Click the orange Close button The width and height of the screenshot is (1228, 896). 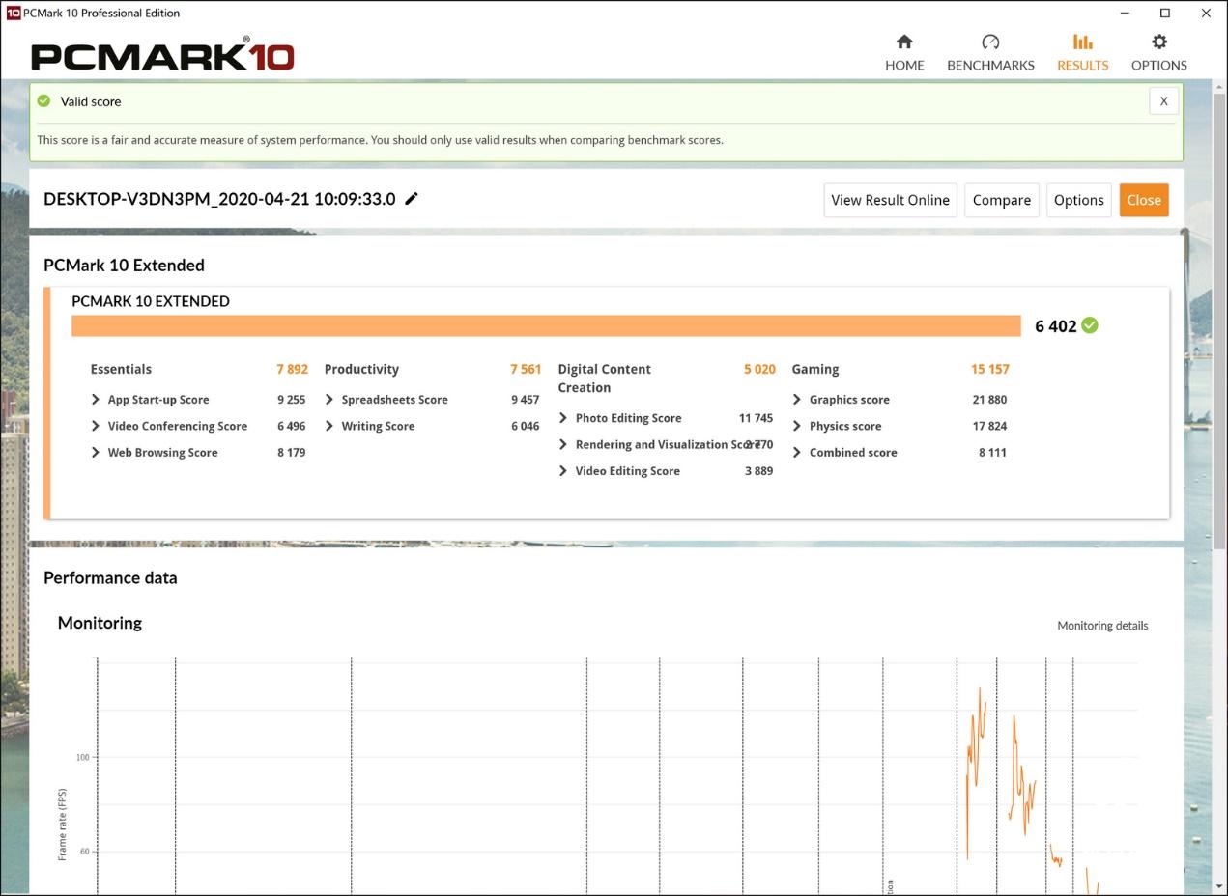[1144, 200]
